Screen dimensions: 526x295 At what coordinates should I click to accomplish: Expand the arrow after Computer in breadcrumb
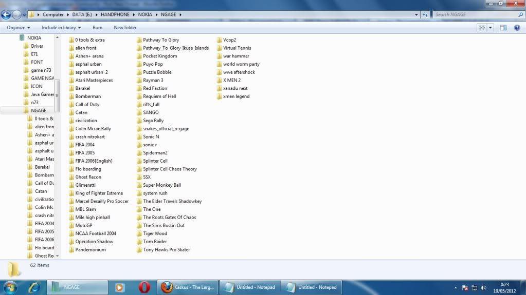(68, 15)
